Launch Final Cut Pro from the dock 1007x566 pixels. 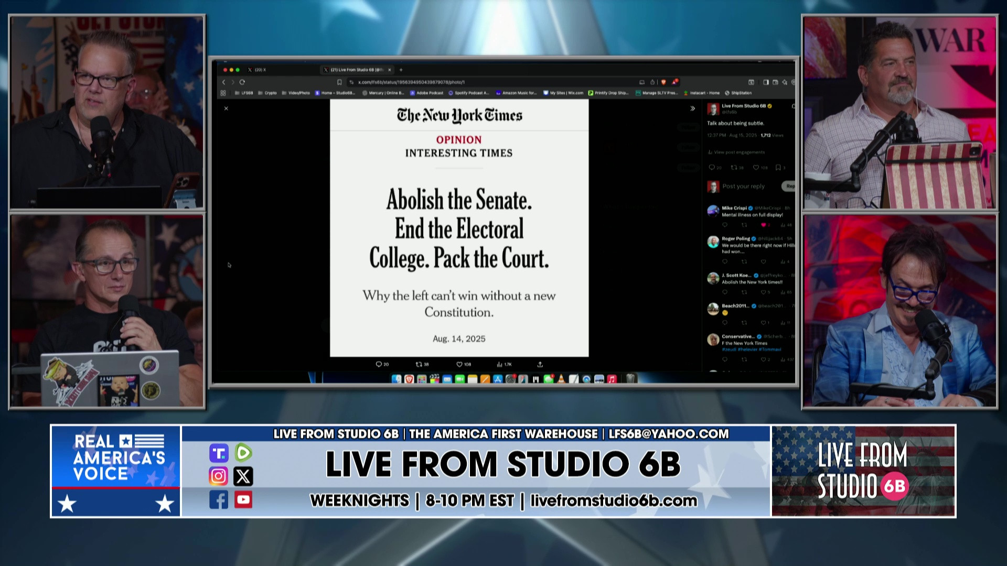434,379
